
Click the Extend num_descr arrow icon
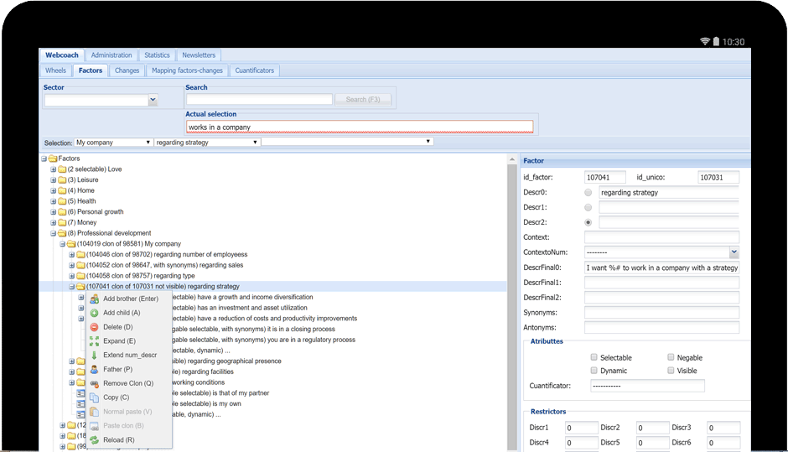(94, 355)
